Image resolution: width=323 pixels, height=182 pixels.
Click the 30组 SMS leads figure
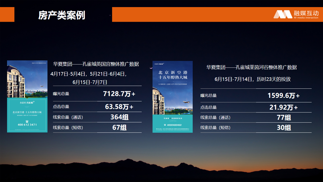click(284, 128)
